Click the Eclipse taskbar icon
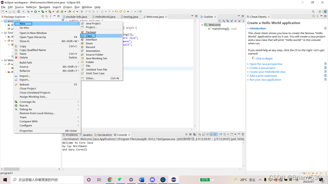The width and height of the screenshot is (328, 184). tap(173, 180)
